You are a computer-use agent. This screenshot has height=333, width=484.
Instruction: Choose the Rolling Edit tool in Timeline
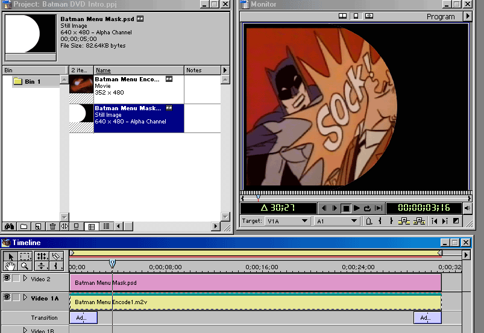[x=42, y=257]
